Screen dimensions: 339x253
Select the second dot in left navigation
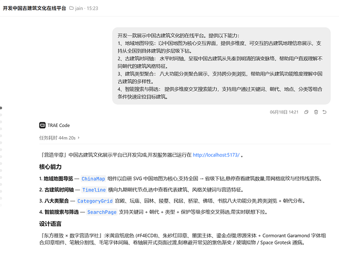pyautogui.click(x=1, y=115)
